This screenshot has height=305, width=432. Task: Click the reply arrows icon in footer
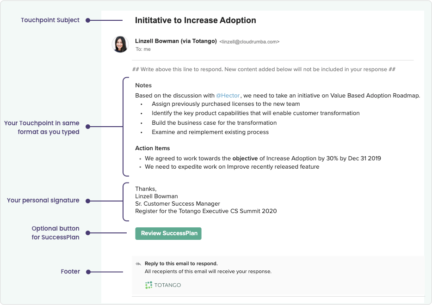[x=138, y=264]
